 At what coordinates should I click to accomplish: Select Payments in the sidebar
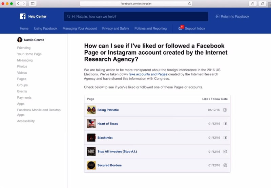click(24, 98)
